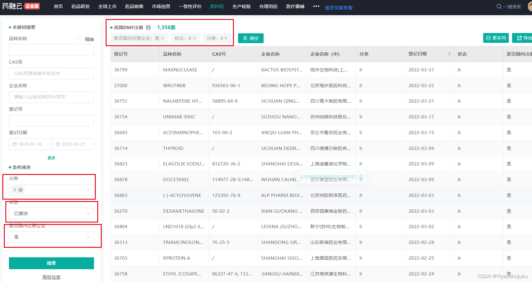Image resolution: width=532 pixels, height=282 pixels.
Task: Open the 医学文献检索 link
Action: (x=339, y=8)
